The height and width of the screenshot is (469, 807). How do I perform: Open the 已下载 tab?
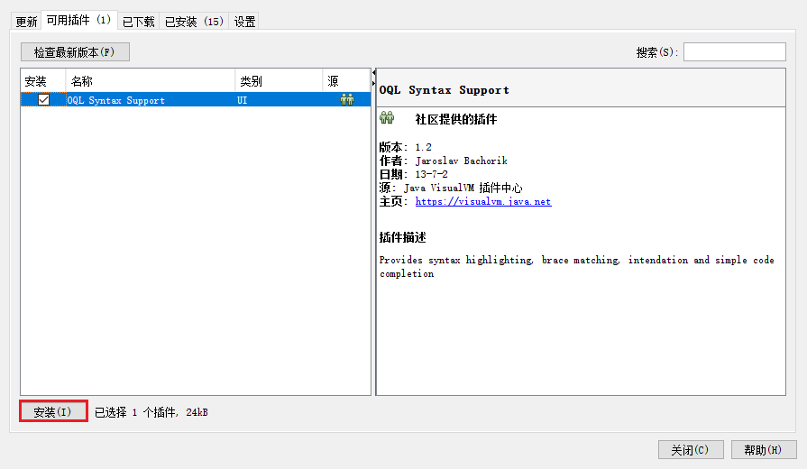point(139,21)
